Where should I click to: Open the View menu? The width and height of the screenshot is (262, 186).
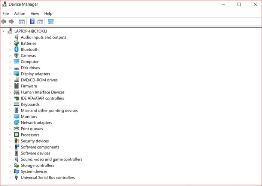[x=35, y=13]
